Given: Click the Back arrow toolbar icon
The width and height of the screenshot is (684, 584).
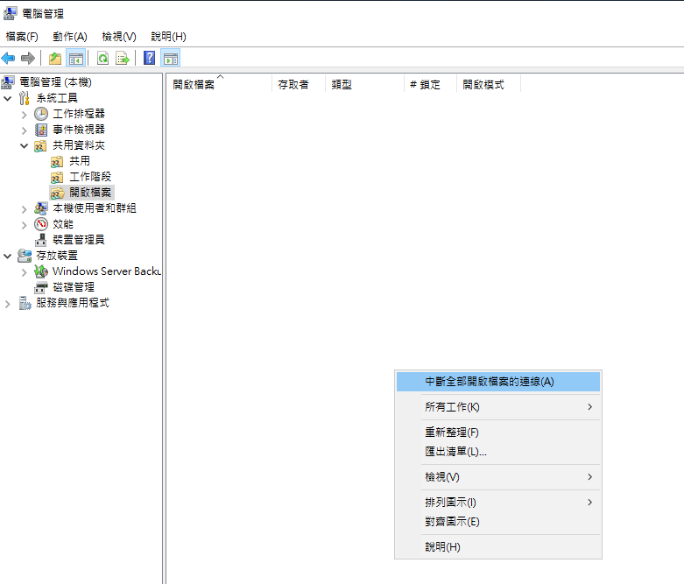Looking at the screenshot, I should click(x=8, y=58).
